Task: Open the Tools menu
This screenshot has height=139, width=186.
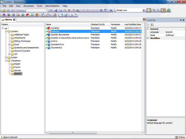Action: (40, 6)
